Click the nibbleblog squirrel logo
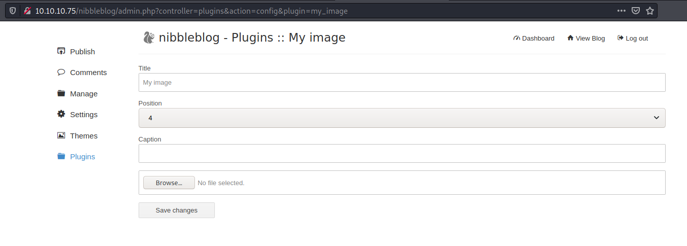 tap(149, 38)
